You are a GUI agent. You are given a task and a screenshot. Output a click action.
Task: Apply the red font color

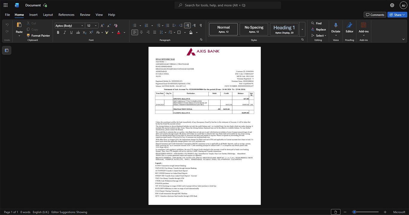[x=119, y=32]
